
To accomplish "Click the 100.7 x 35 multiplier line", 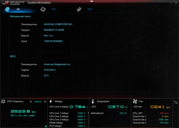I will (x=23, y=116).
